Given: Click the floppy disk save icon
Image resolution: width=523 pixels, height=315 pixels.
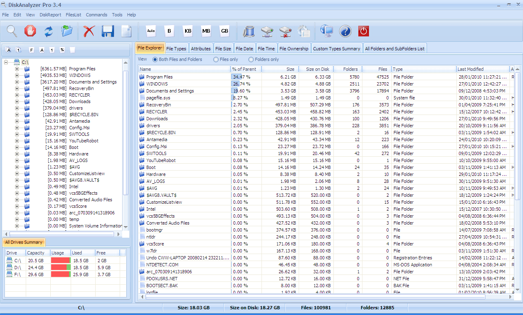Looking at the screenshot, I should pyautogui.click(x=108, y=31).
